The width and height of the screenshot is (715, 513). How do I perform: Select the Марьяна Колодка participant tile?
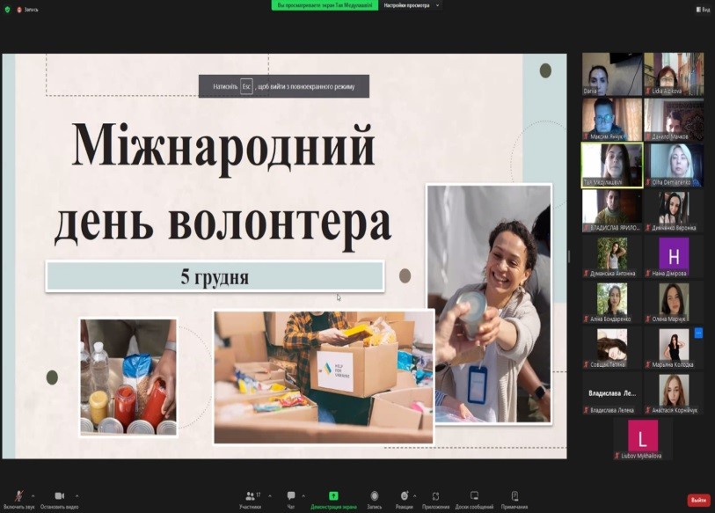(x=674, y=348)
